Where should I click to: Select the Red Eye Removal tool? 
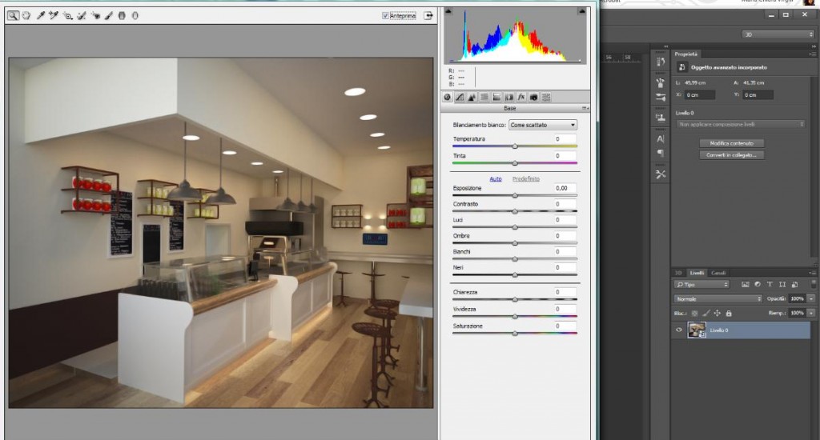pyautogui.click(x=96, y=16)
